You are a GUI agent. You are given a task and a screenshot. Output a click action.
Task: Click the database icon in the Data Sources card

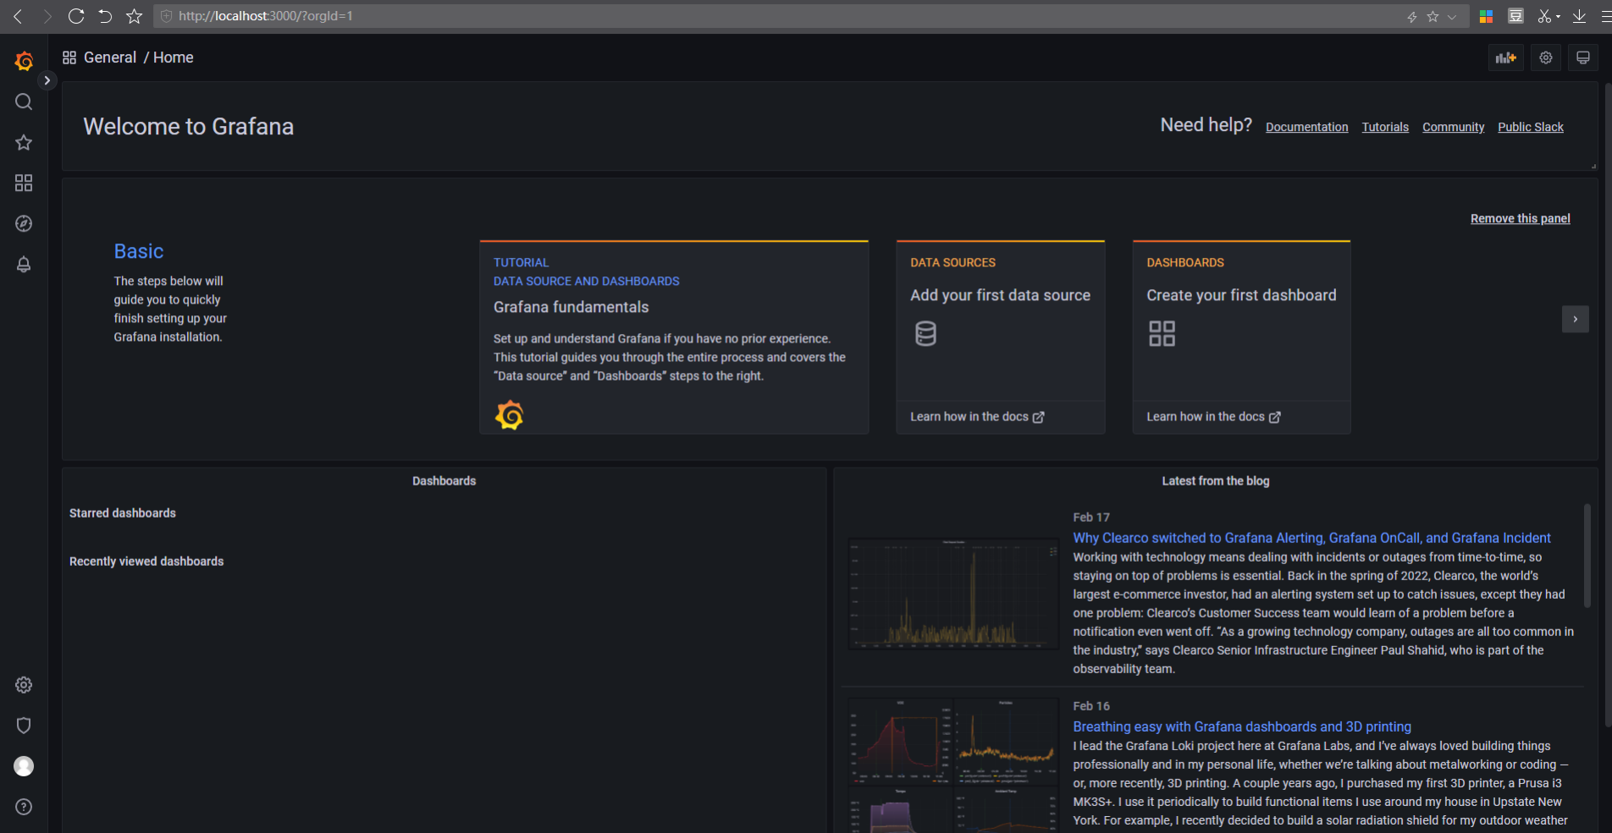point(926,333)
